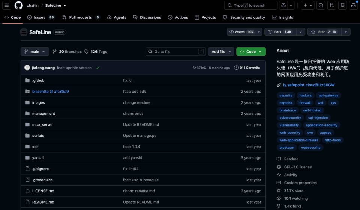Open the main branch selector dropdown
360x210 pixels.
pos(34,52)
